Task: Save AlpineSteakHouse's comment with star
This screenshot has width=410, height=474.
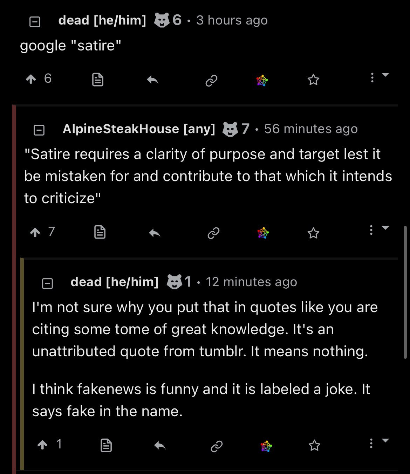Action: click(x=313, y=233)
